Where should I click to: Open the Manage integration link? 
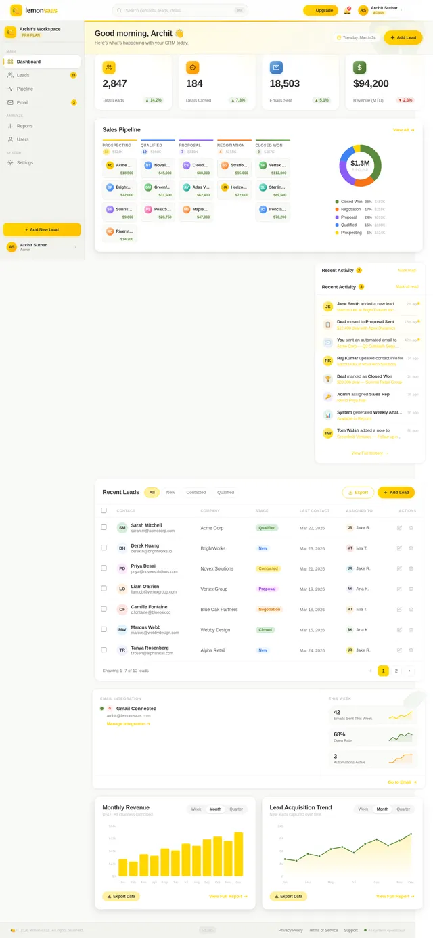pyautogui.click(x=129, y=724)
